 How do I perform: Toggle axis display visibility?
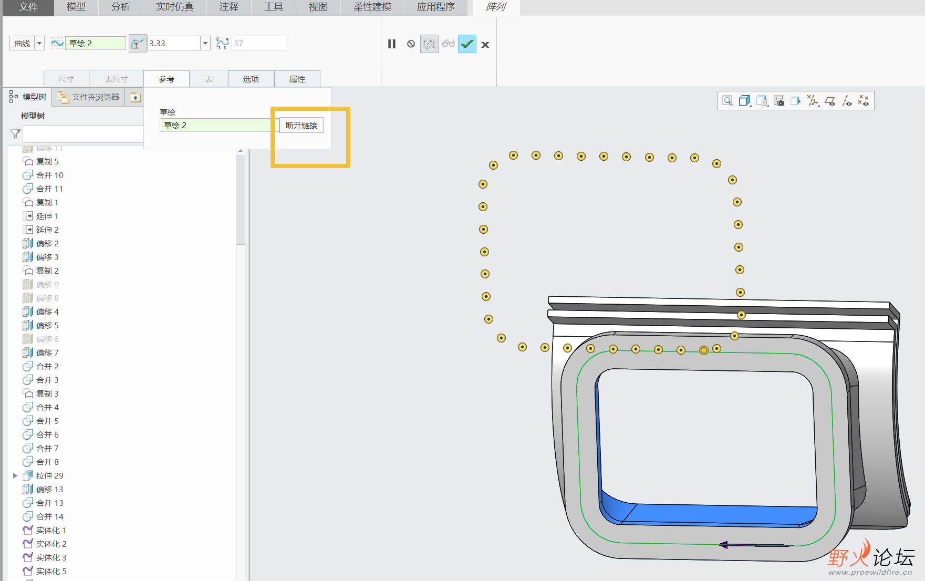tap(847, 101)
